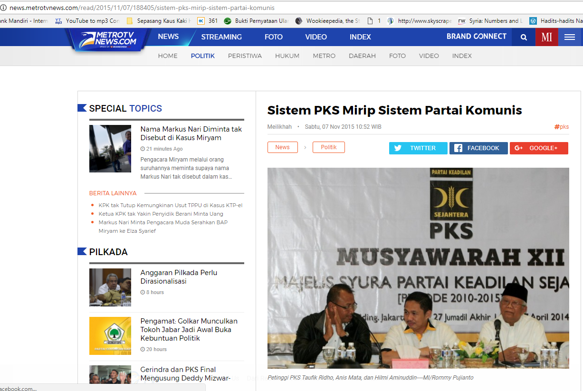Share the article on Facebook
The height and width of the screenshot is (391, 583).
(x=478, y=148)
